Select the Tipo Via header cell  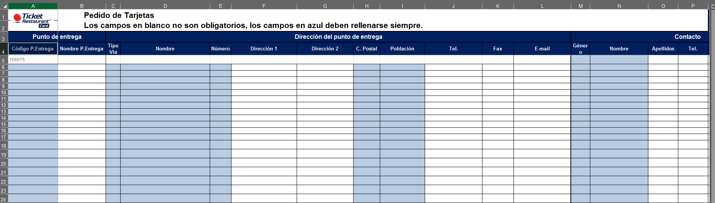[113, 49]
